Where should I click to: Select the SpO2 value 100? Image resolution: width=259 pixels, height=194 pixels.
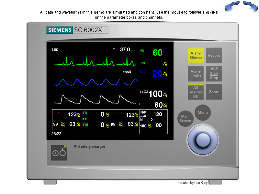[155, 94]
